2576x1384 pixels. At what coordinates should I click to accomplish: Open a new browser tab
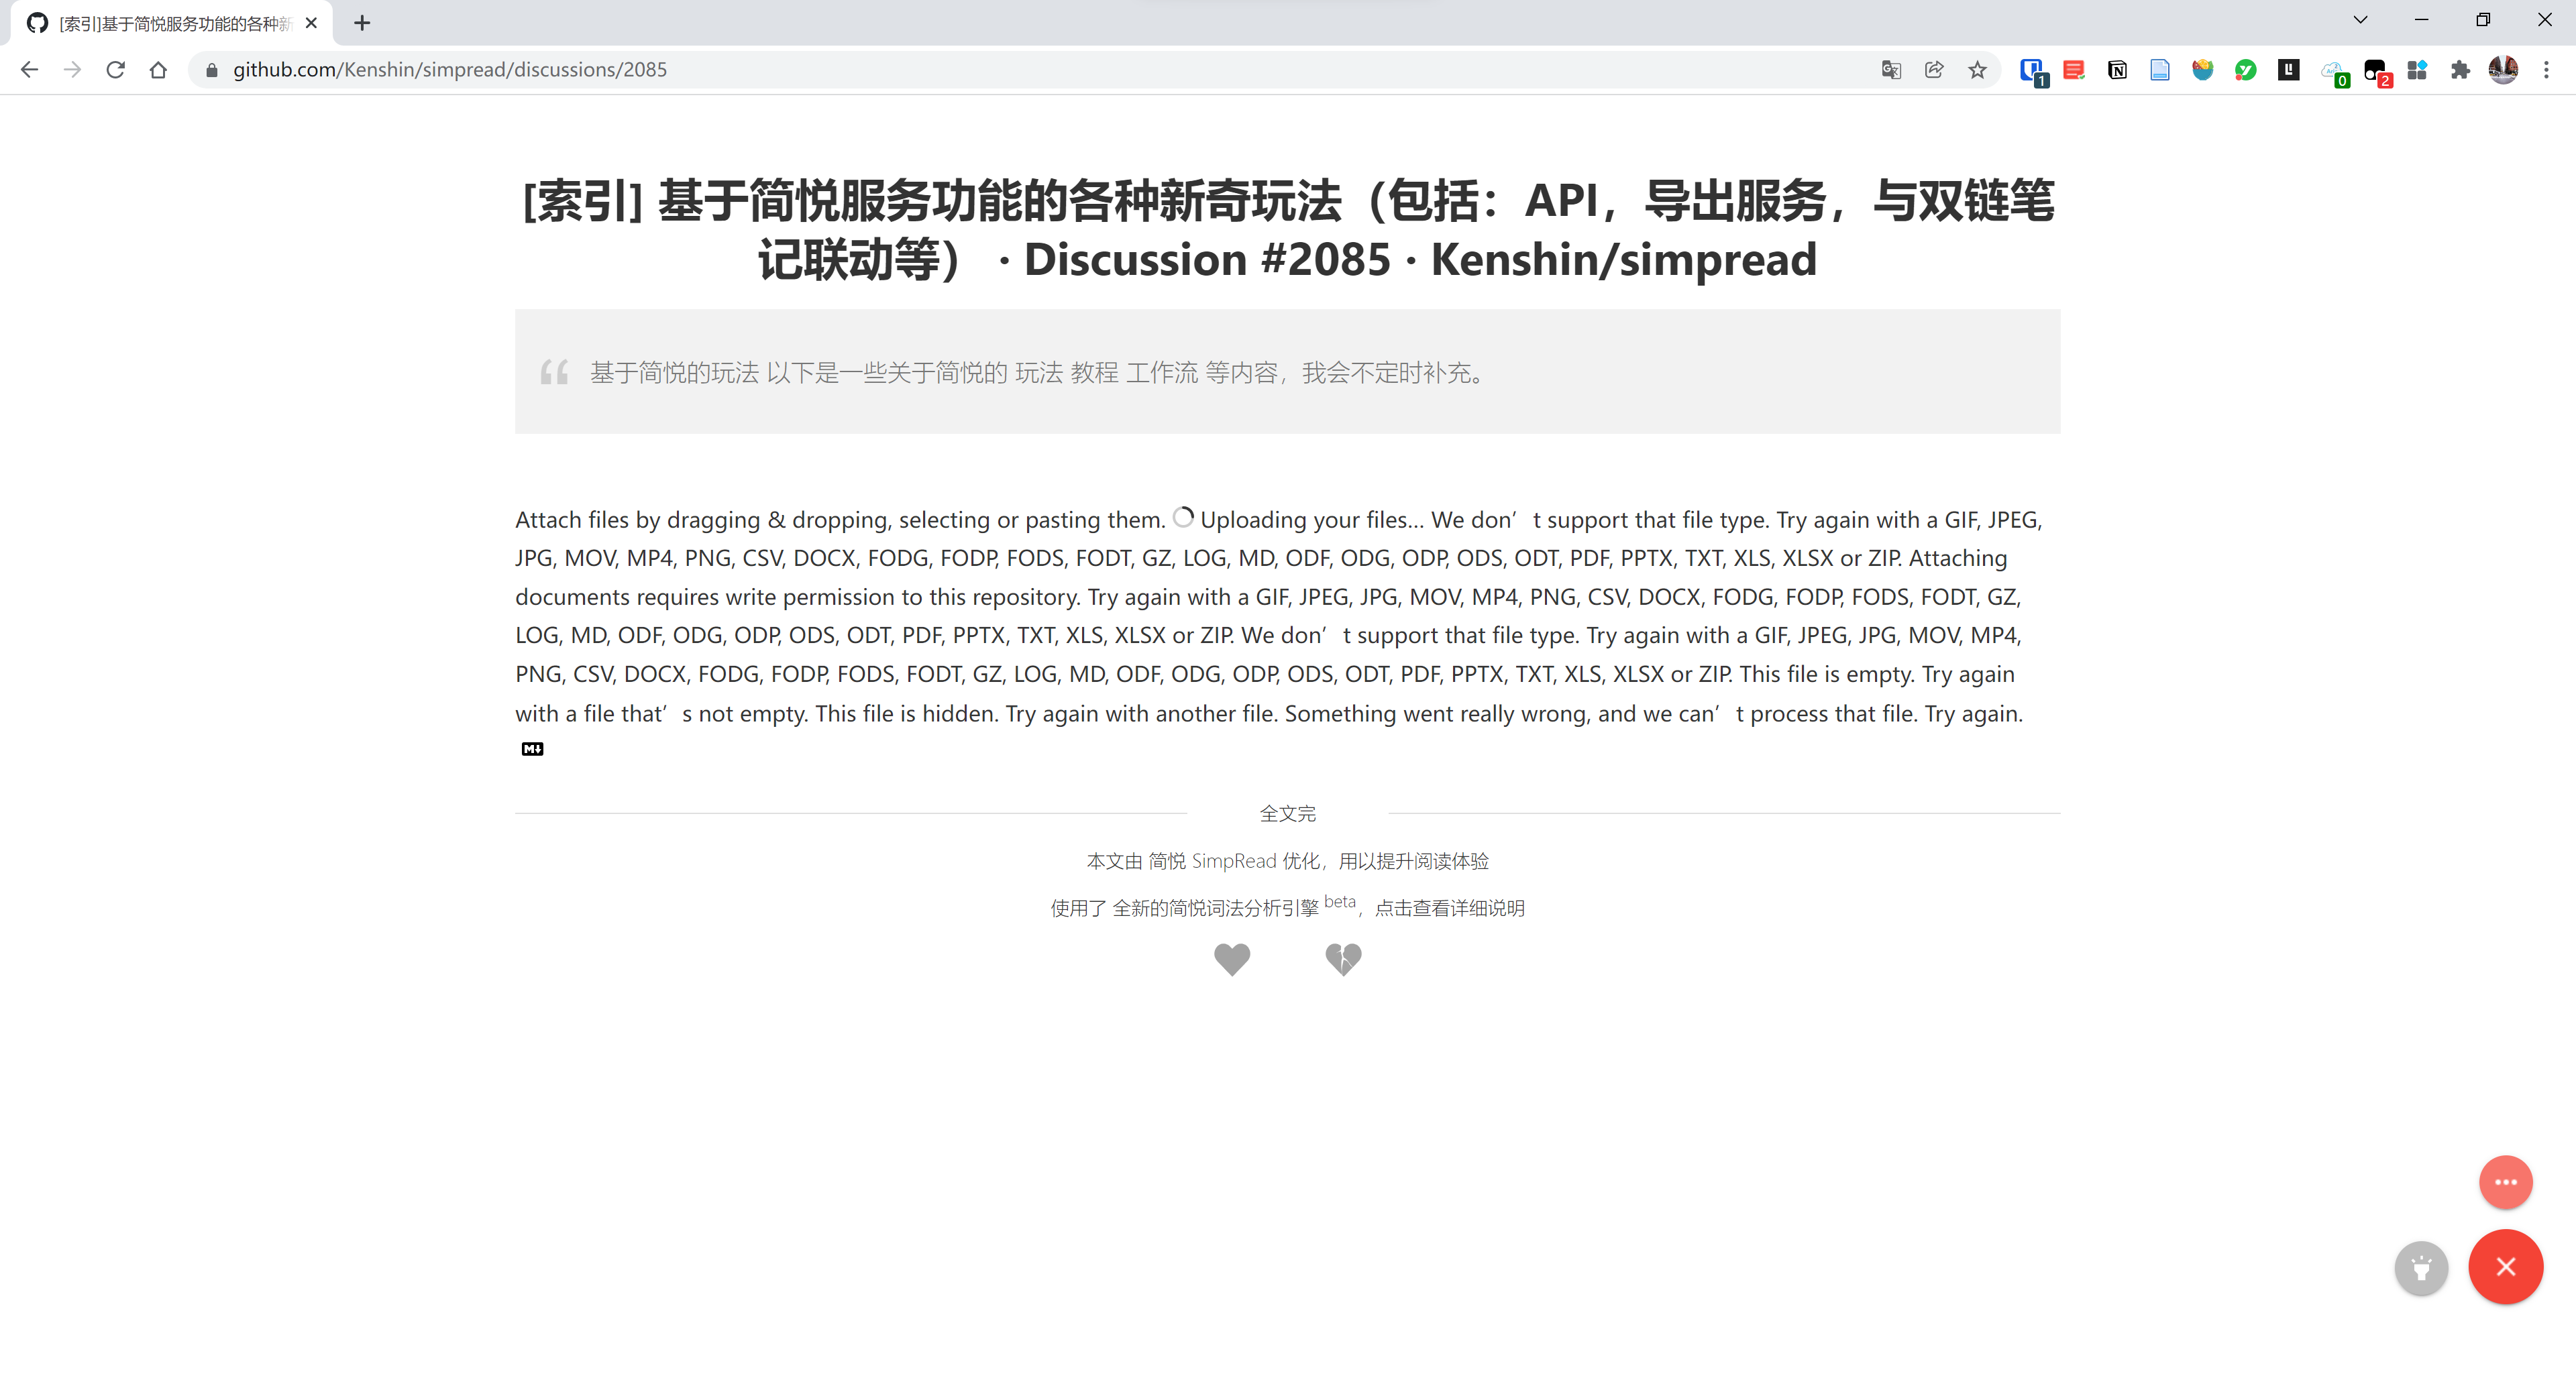click(362, 22)
